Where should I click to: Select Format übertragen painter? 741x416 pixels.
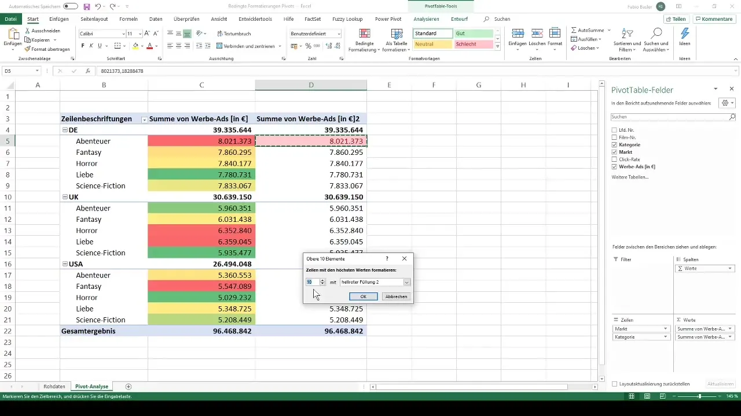47,49
